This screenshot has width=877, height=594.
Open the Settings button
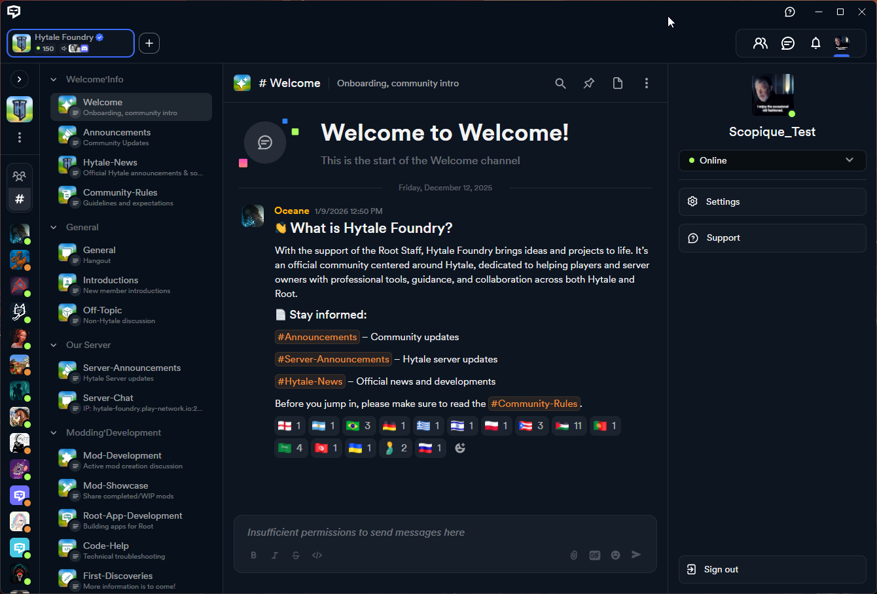(772, 201)
